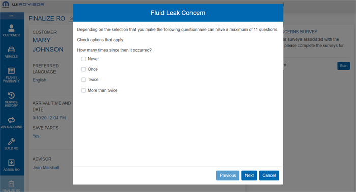Return to the Previous question

[228, 175]
